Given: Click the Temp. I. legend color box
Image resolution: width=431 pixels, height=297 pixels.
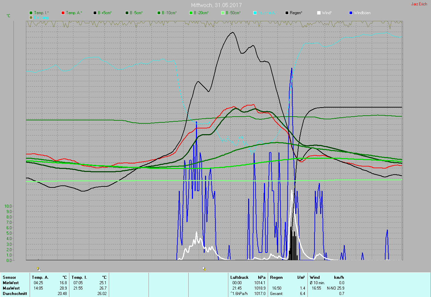Looking at the screenshot, I should point(31,13).
